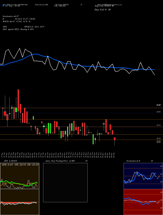Click the 'Stochastics: 46.97' readout
163x215 pixels.
point(10,16)
